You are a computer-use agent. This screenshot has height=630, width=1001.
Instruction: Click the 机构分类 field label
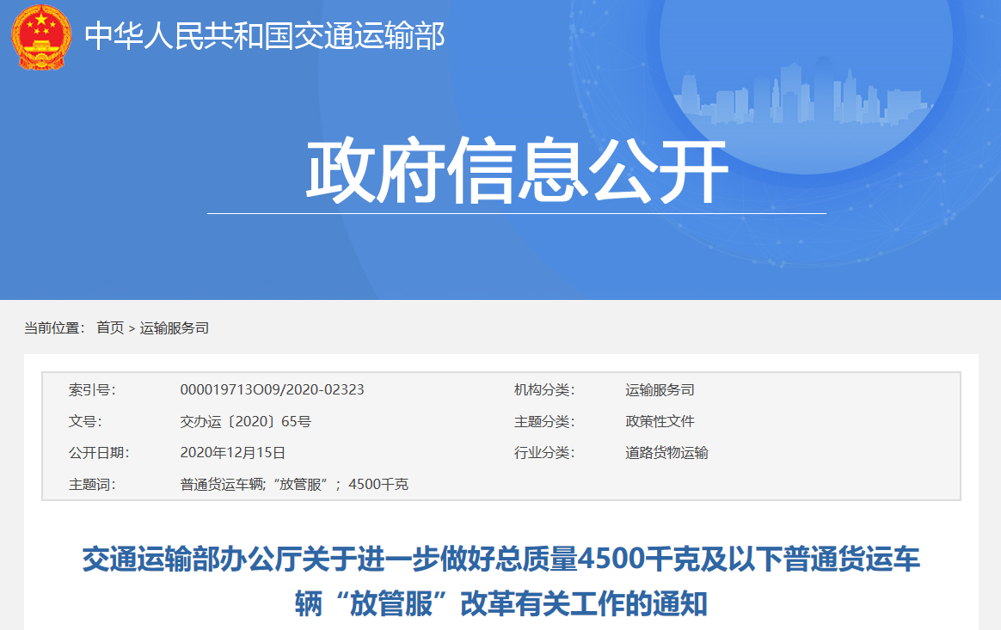click(543, 389)
